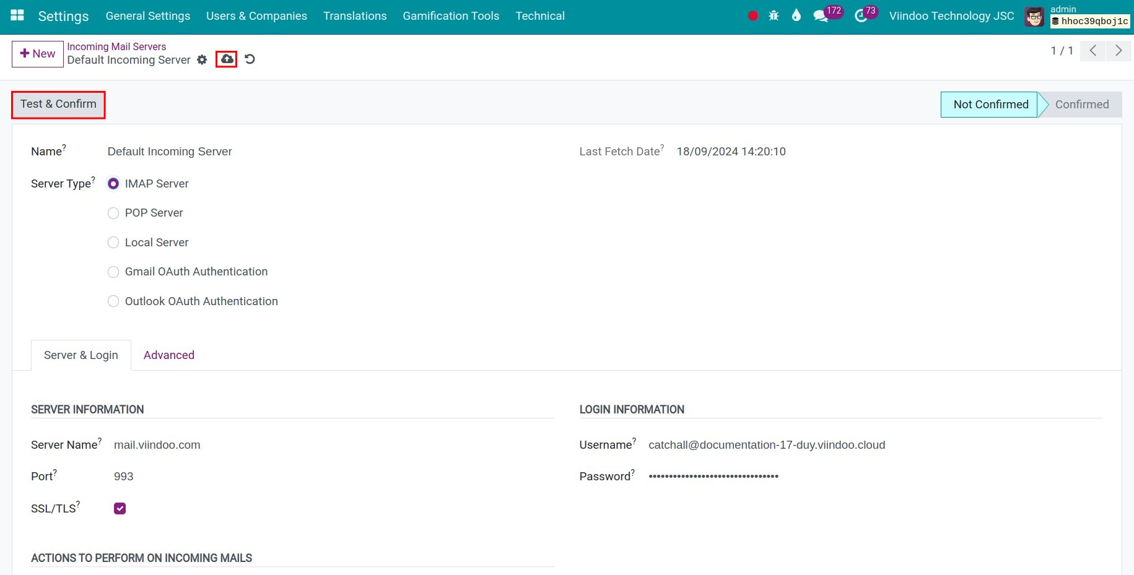Select Outlook OAuth Authentication option
Image resolution: width=1134 pixels, height=575 pixels.
[x=113, y=301]
